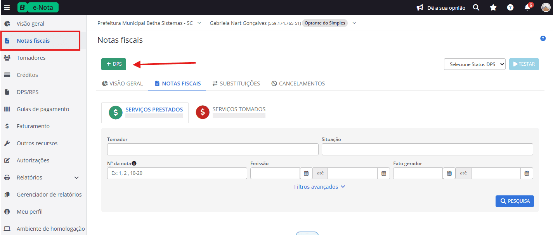The width and height of the screenshot is (553, 235).
Task: Click the info icon next to Nº da nota
Action: 134,163
